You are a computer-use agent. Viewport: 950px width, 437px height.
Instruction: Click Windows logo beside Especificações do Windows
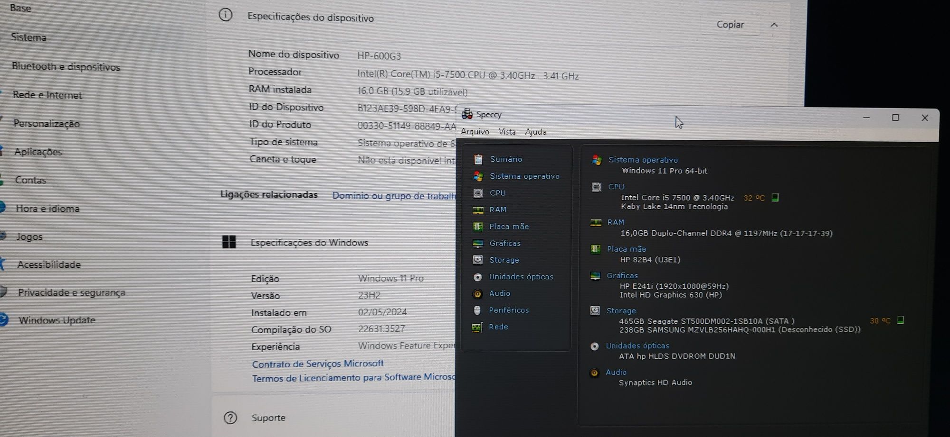tap(229, 242)
